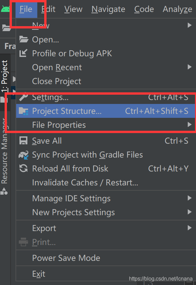This screenshot has width=196, height=285.
Task: Click the wrench icon next to Settings
Action: pos(23,97)
